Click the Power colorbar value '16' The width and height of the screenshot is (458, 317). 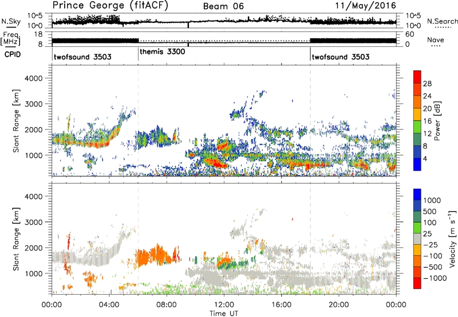(x=427, y=121)
